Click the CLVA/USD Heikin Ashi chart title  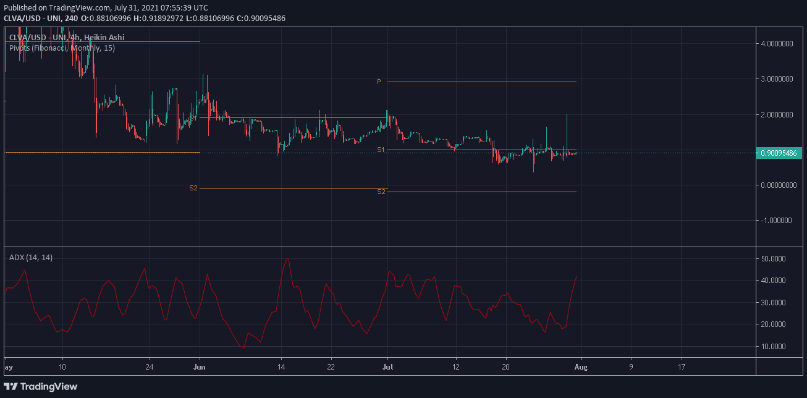click(66, 38)
